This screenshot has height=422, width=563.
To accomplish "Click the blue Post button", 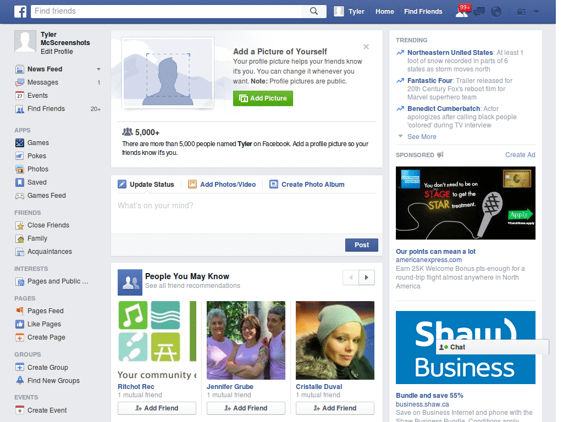I will coord(362,245).
